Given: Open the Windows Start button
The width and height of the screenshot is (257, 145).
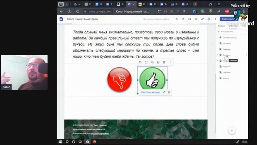Looking at the screenshot, I should 60,142.
